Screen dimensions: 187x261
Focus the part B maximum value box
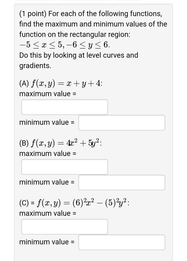(x=64, y=167)
